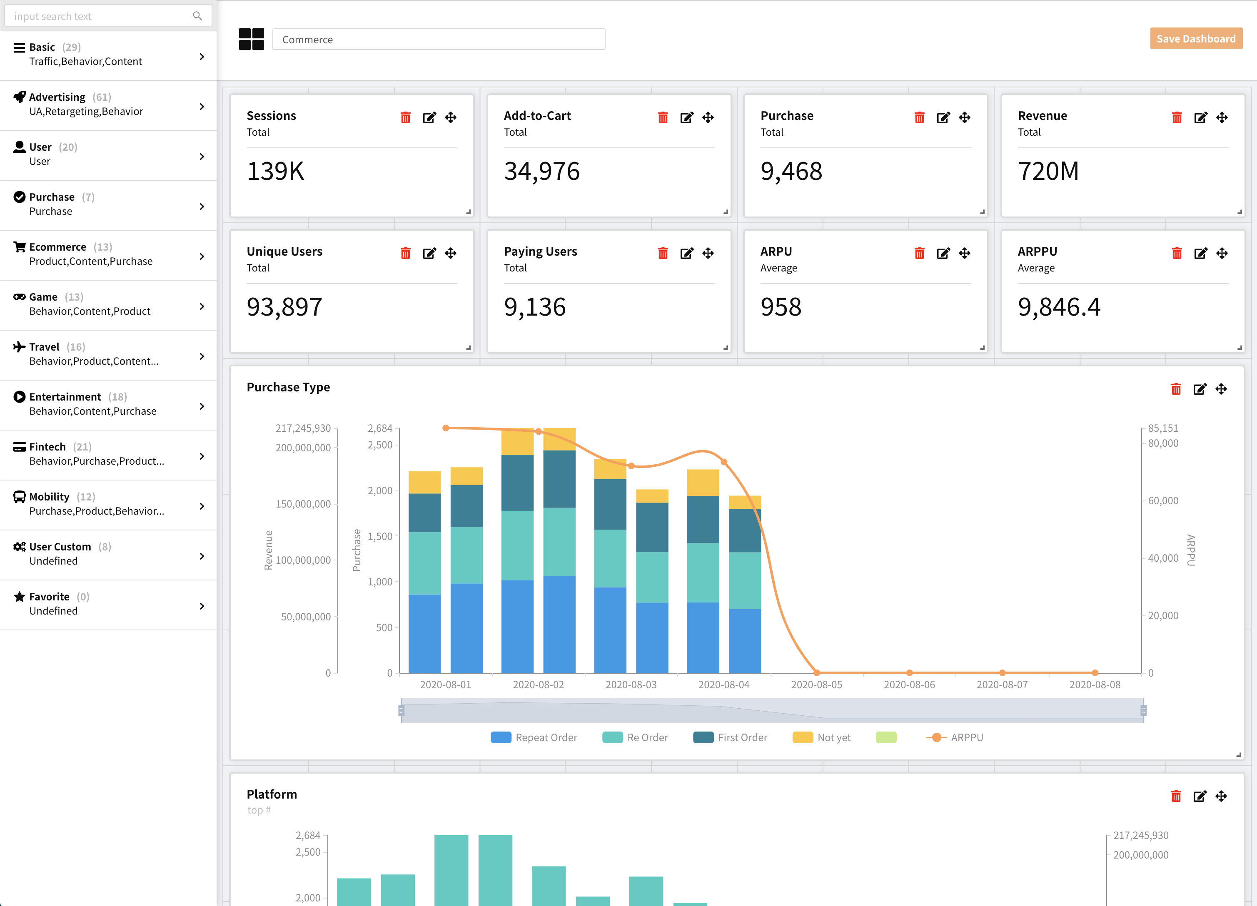The image size is (1257, 906).
Task: Expand the Fintech category
Action: tap(202, 456)
